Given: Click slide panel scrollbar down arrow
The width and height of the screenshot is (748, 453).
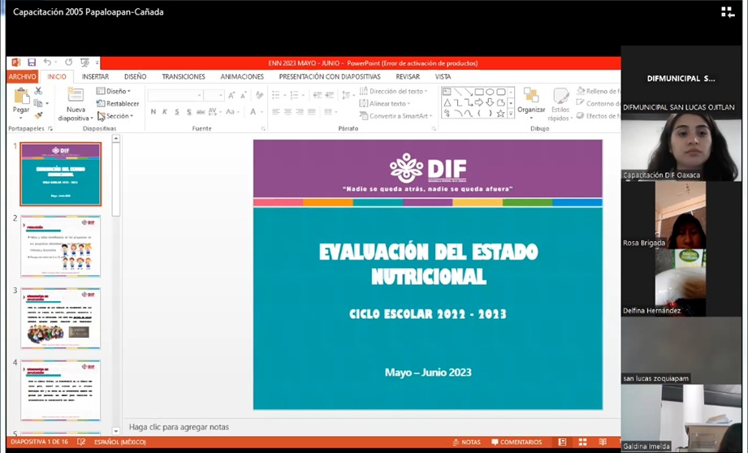Looking at the screenshot, I should 115,430.
